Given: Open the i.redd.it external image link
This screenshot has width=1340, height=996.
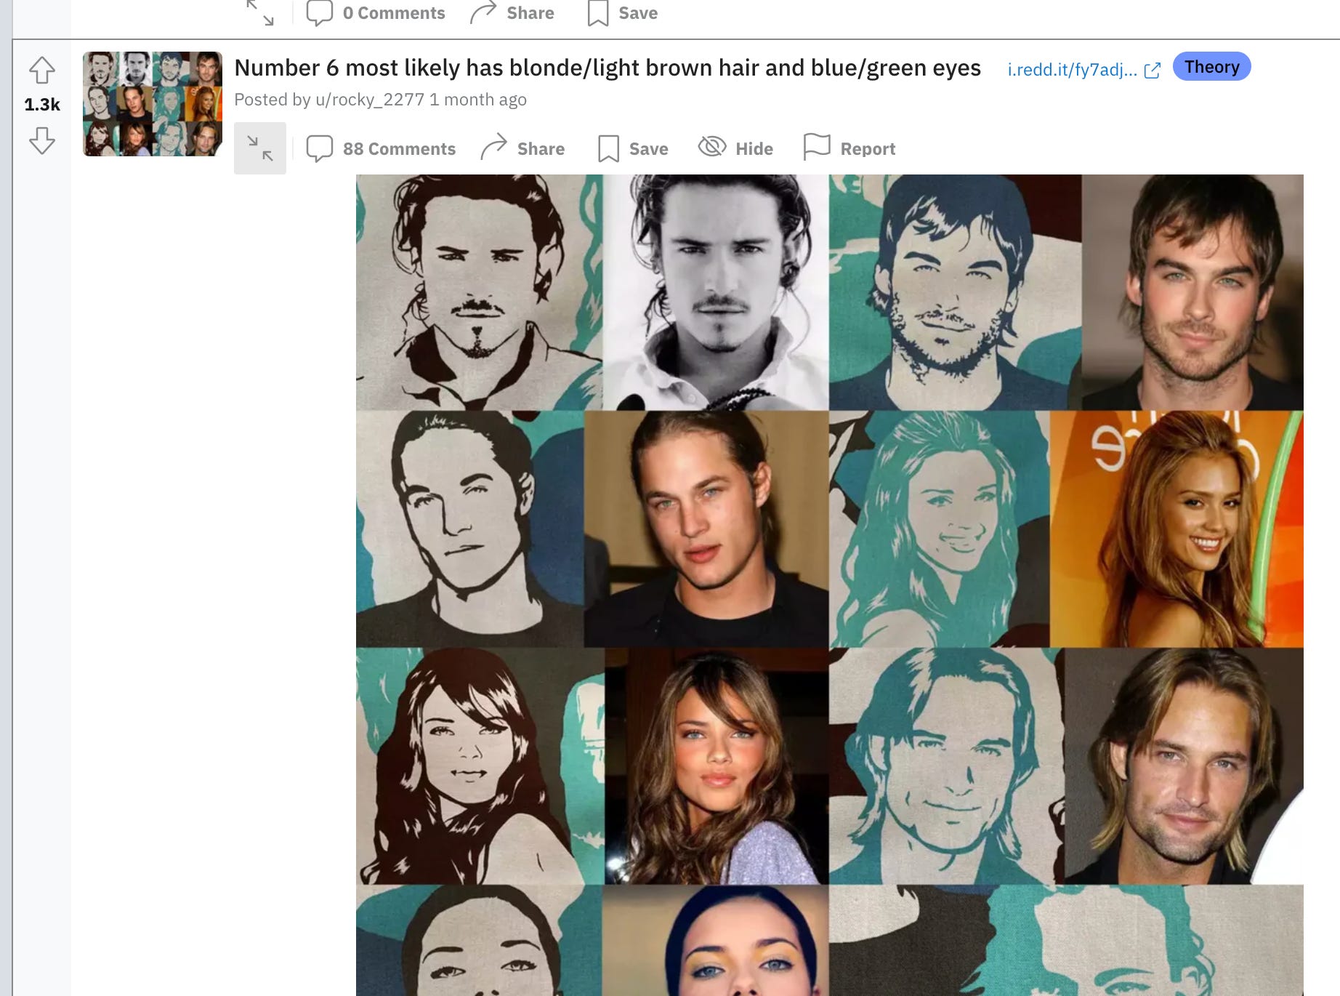Looking at the screenshot, I should tap(1083, 70).
